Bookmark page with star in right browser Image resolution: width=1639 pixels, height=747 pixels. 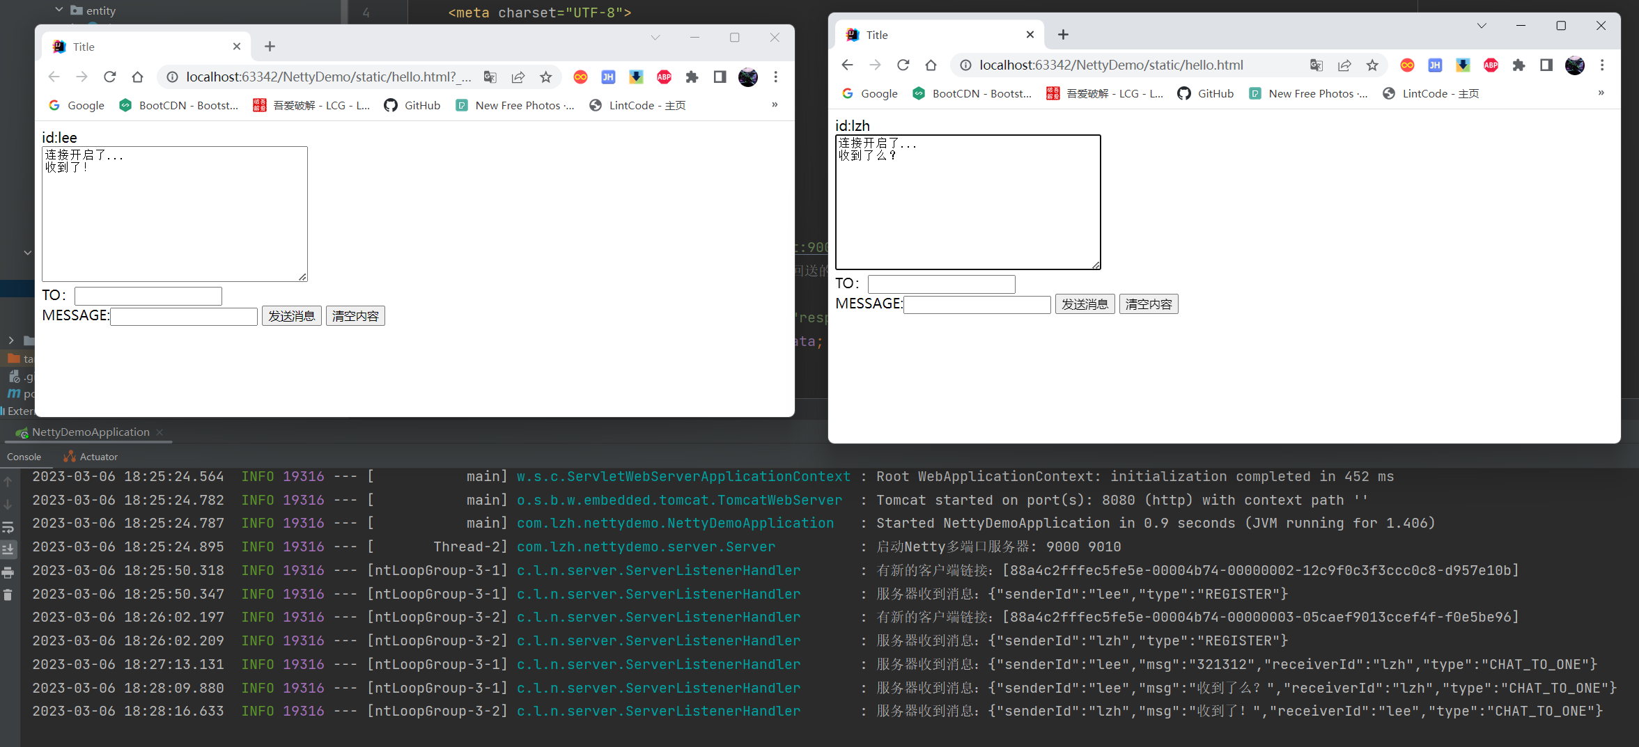pos(1372,65)
